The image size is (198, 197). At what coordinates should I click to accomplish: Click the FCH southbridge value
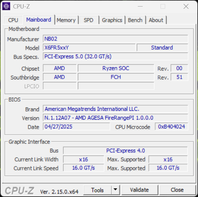point(116,77)
